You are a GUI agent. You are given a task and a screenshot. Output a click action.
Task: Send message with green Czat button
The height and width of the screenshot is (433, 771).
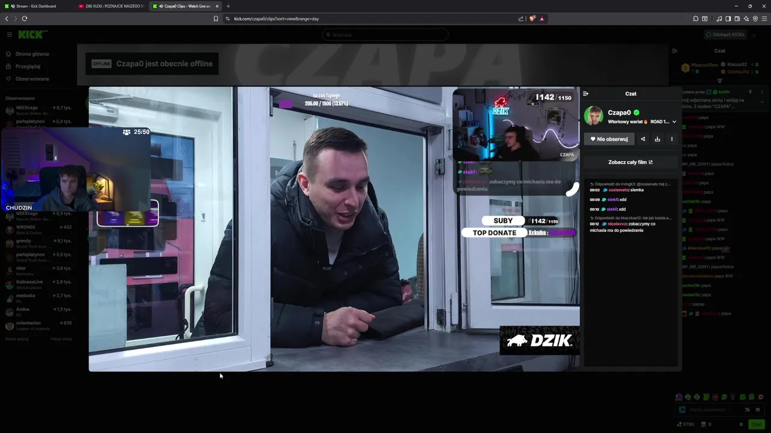click(757, 425)
